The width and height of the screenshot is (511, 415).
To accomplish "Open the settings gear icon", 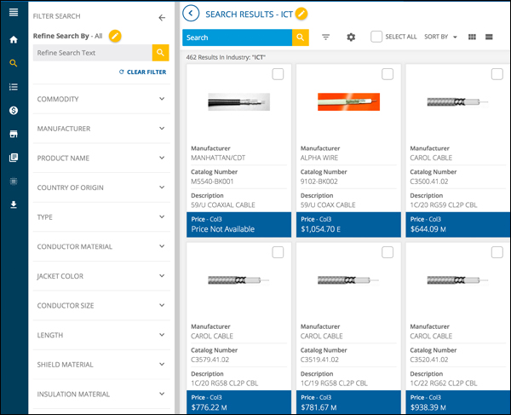I will (x=351, y=37).
